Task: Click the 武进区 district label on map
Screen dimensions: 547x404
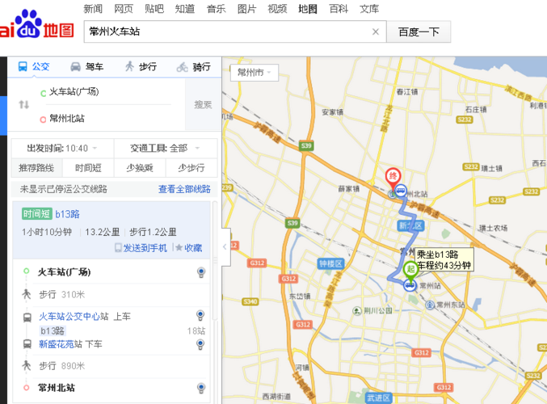Action: point(378,398)
